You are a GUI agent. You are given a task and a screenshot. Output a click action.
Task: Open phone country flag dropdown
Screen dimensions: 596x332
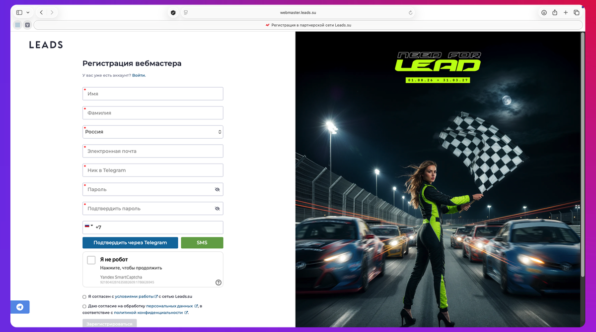coord(89,226)
